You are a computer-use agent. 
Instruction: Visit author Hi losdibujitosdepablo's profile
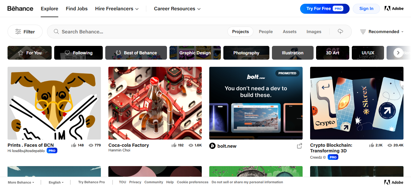pyautogui.click(x=26, y=151)
